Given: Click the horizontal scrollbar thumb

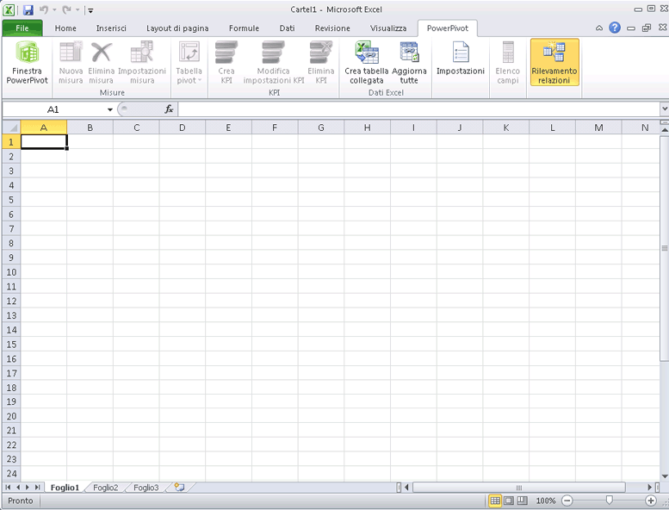Looking at the screenshot, I should coord(519,487).
